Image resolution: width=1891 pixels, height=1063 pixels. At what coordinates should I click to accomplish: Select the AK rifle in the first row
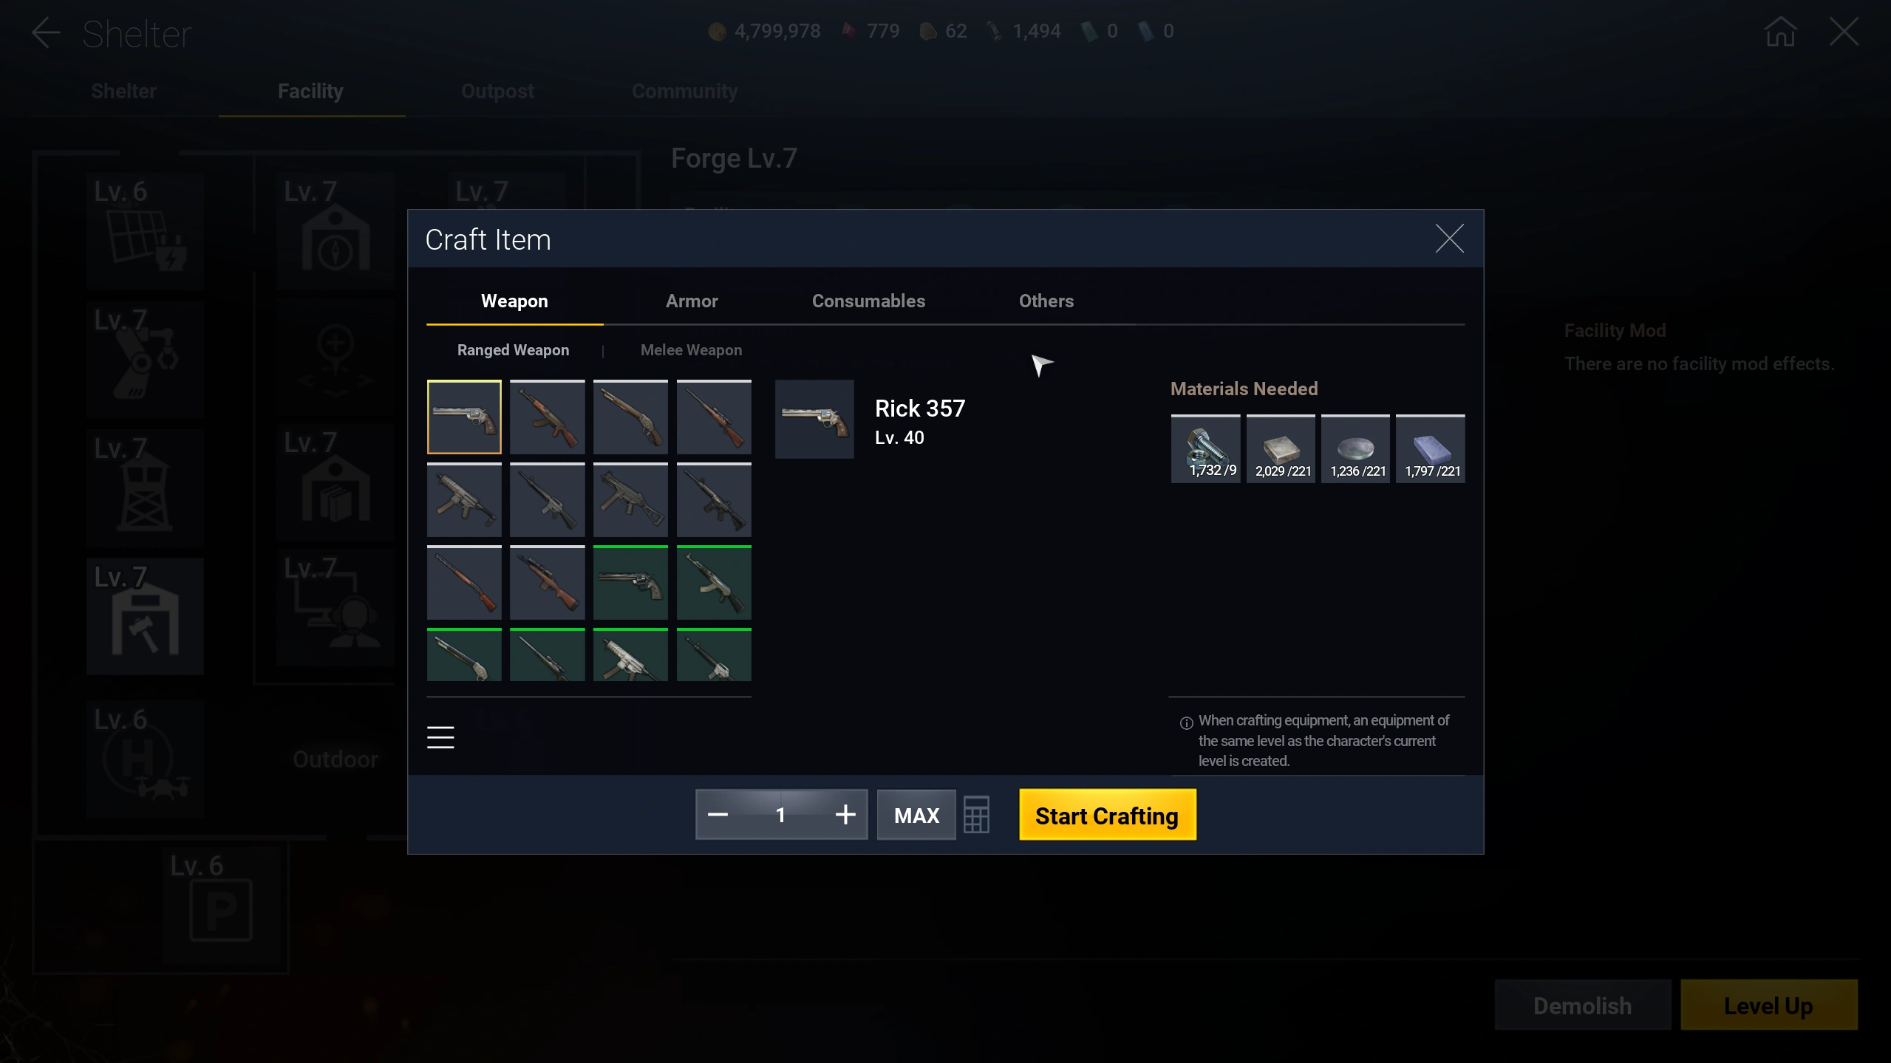click(548, 417)
